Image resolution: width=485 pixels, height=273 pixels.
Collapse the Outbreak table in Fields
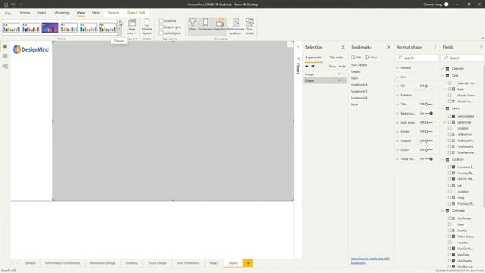click(443, 211)
